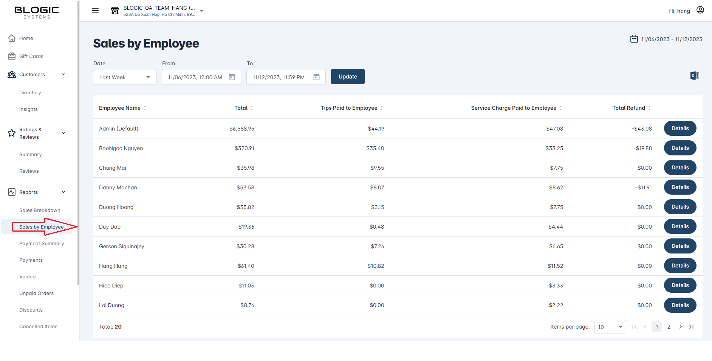Go to the Sales Breakdown report
Screen dimensions: 712x361
(x=40, y=210)
